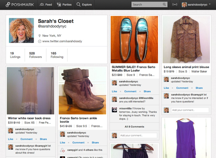Like the blue loafer listing
The image size is (216, 158).
pos(114,91)
